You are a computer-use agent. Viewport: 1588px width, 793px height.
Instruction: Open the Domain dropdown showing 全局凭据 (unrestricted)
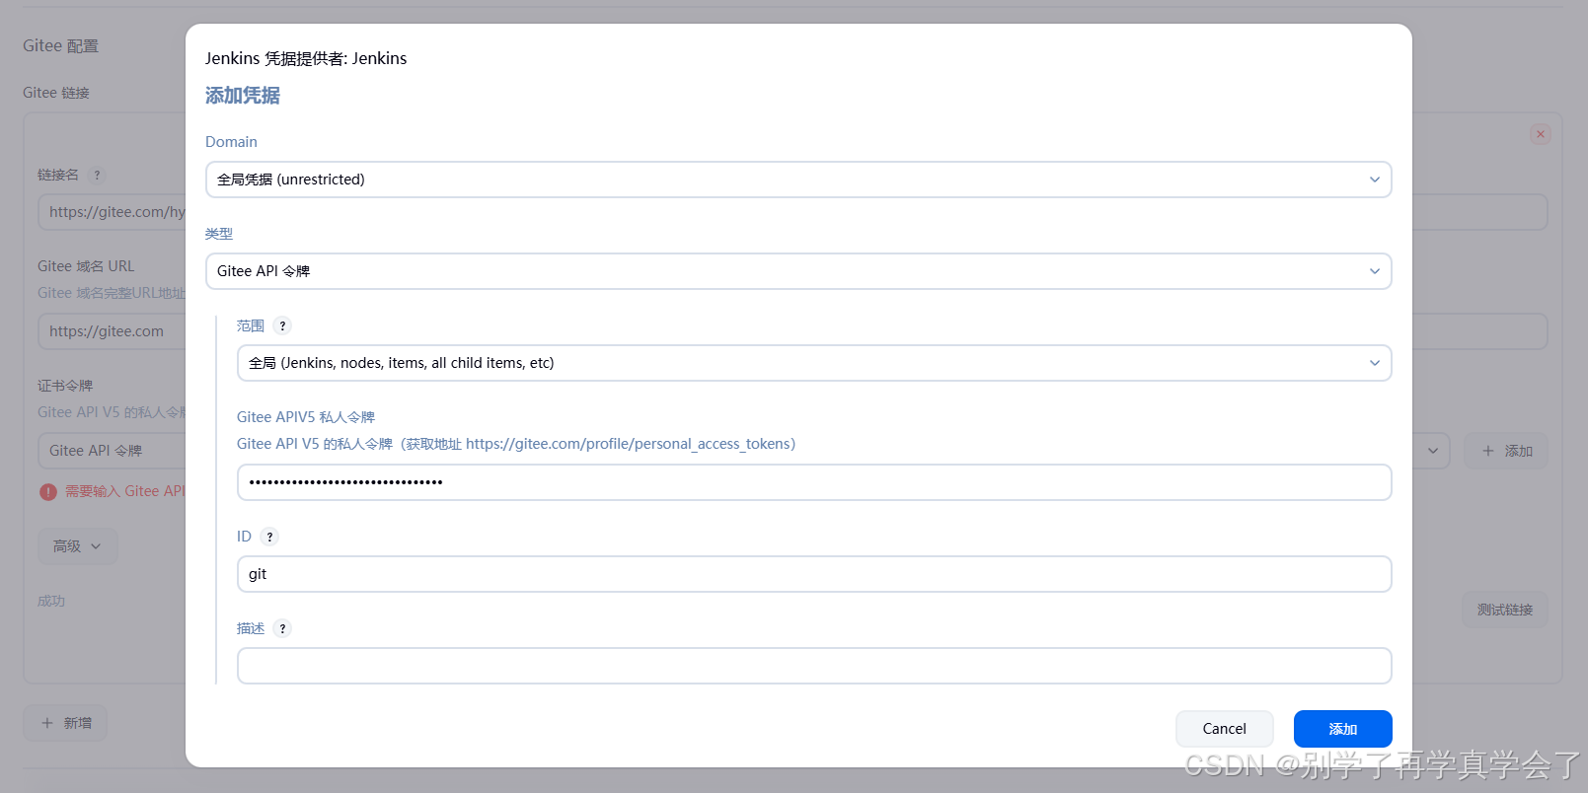798,180
